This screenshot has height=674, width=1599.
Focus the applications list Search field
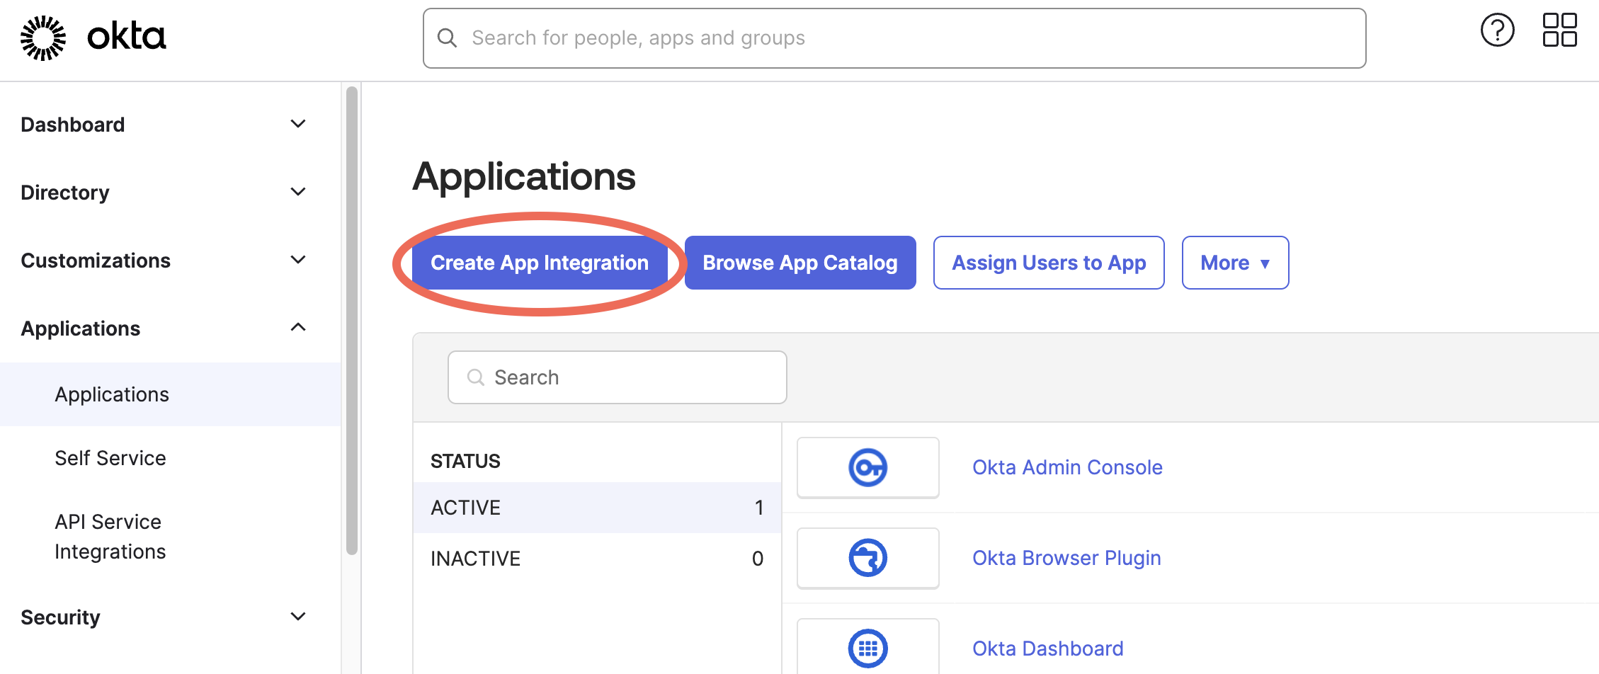[x=618, y=377]
